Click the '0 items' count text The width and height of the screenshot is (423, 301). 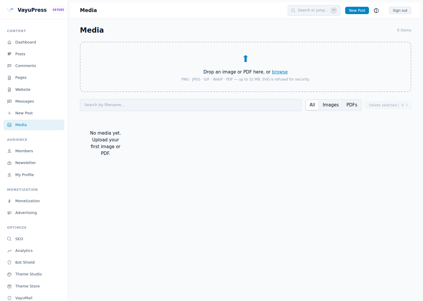pos(404,30)
